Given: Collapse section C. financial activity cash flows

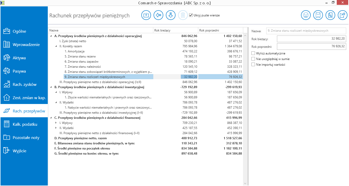Looking at the screenshot, I should (x=51, y=118).
